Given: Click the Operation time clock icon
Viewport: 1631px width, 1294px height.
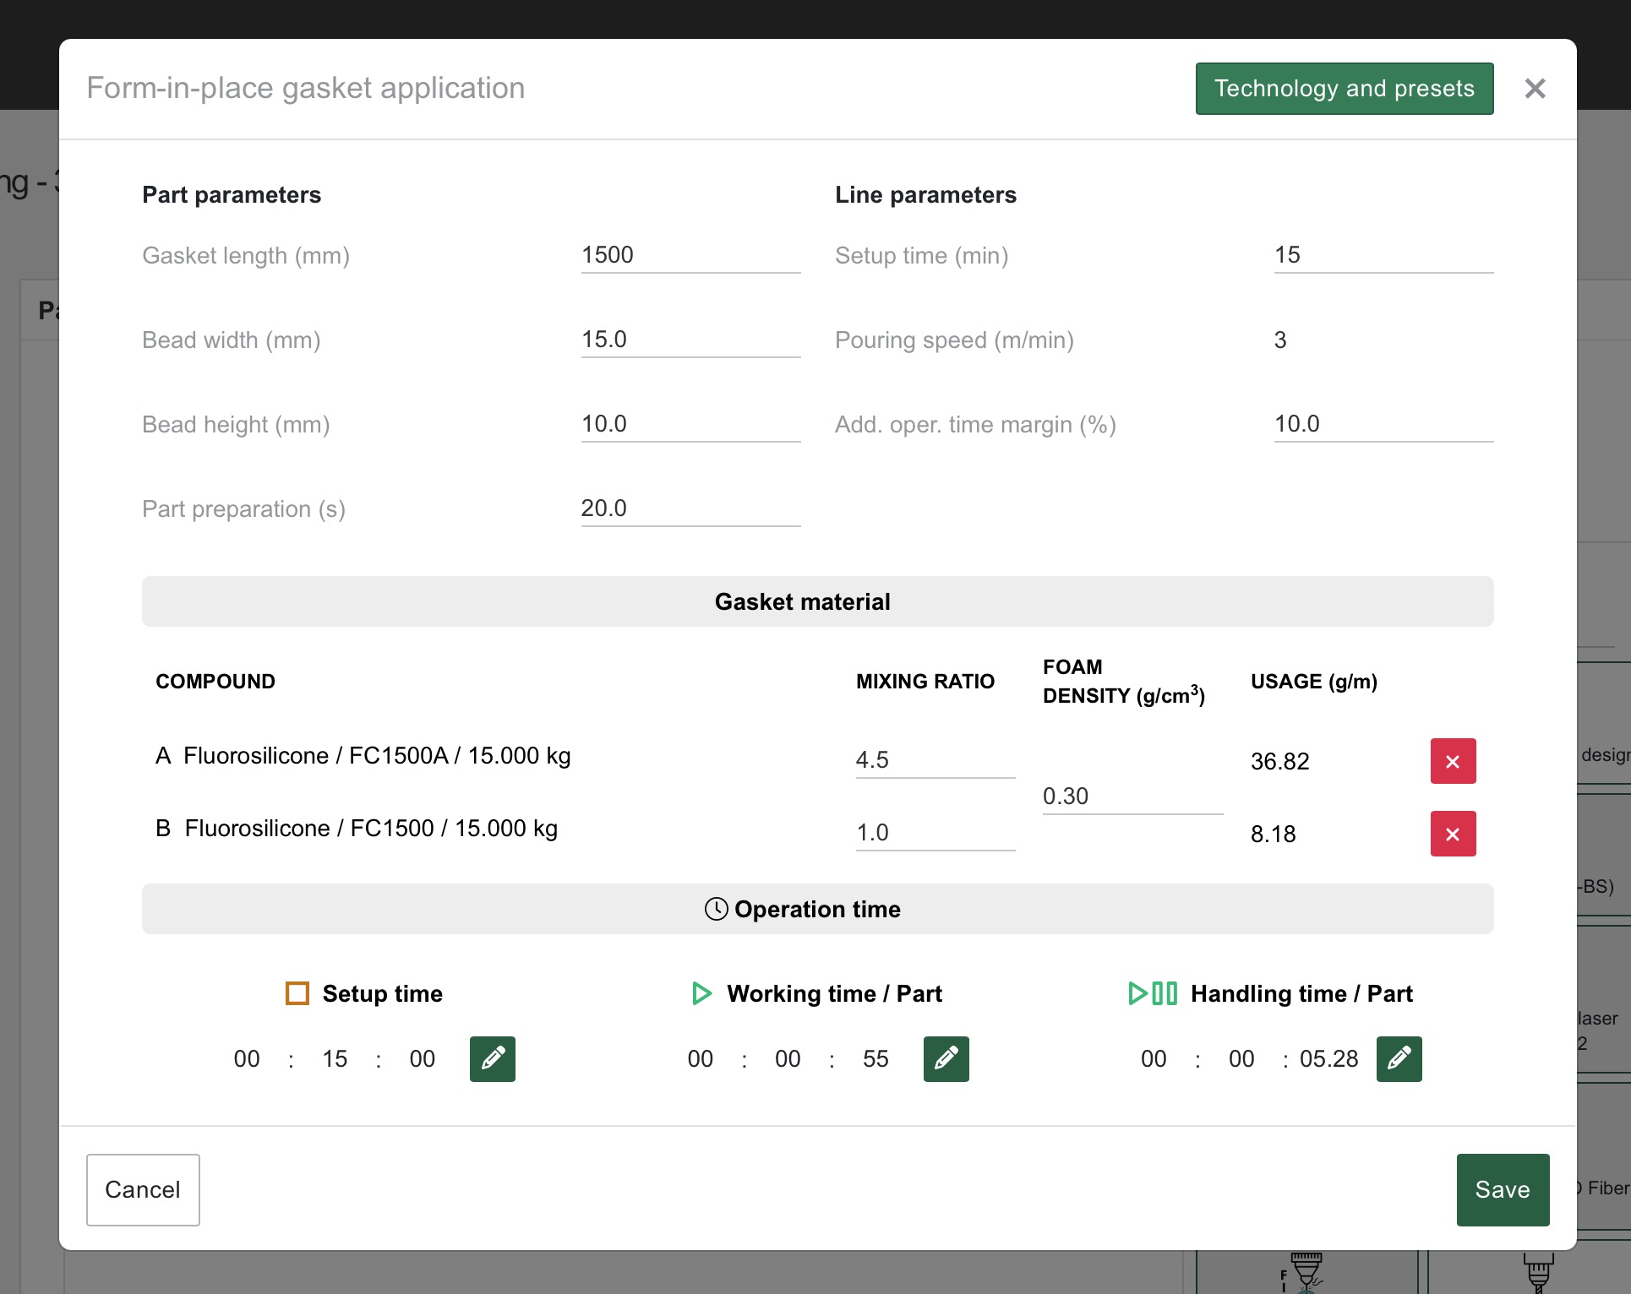Looking at the screenshot, I should pyautogui.click(x=716, y=909).
